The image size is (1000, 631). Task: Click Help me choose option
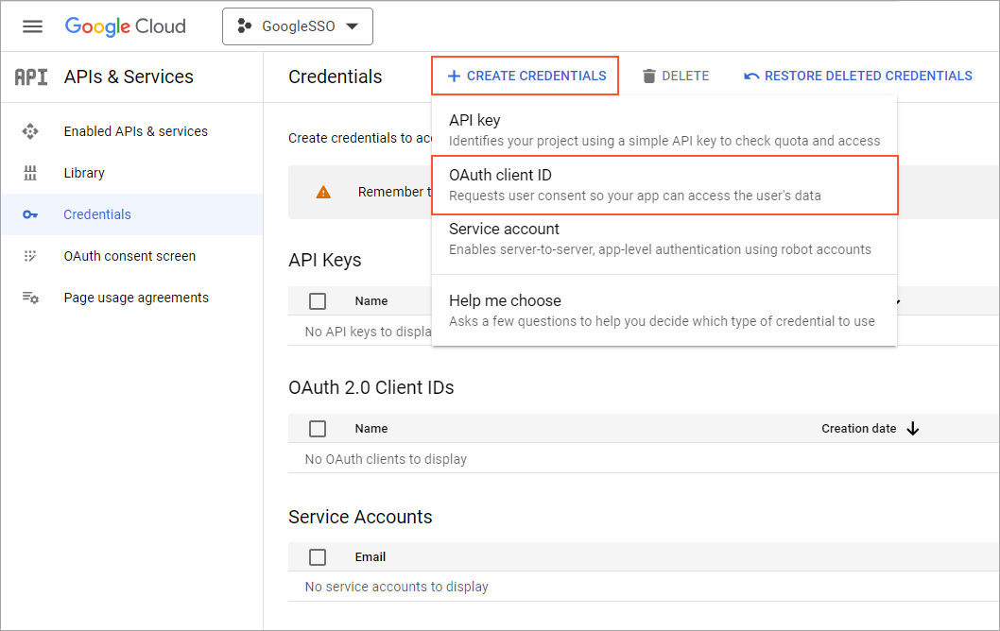click(x=664, y=311)
